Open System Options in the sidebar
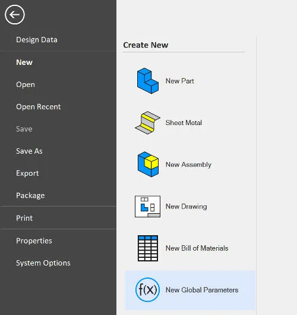 pos(43,263)
